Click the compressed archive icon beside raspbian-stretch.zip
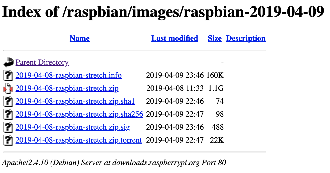The height and width of the screenshot is (173, 330). coord(8,88)
